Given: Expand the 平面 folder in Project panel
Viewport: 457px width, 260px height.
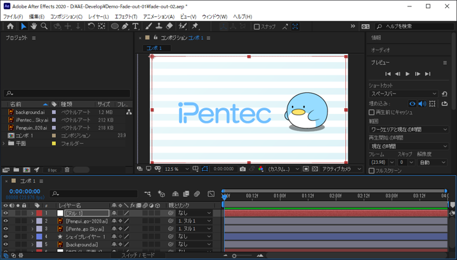Looking at the screenshot, I should [4, 143].
